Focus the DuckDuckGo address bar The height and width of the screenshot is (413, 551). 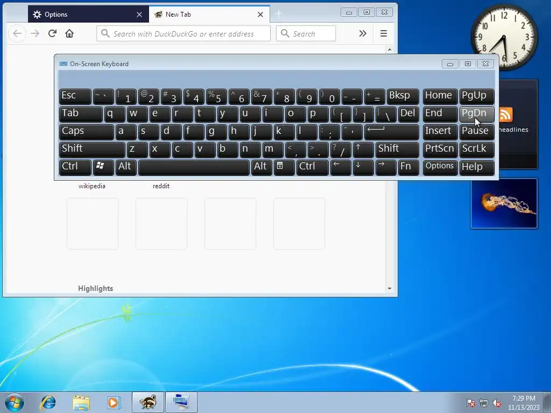[183, 34]
